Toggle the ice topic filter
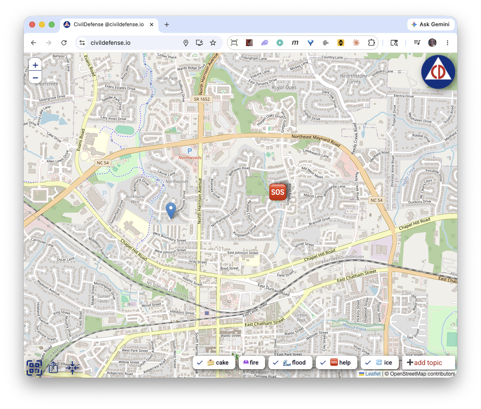Viewport: 481px width, 409px height. (x=380, y=362)
